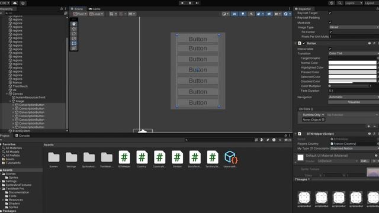379x213 pixels.
Task: Open Button component help icon
Action: (370, 43)
